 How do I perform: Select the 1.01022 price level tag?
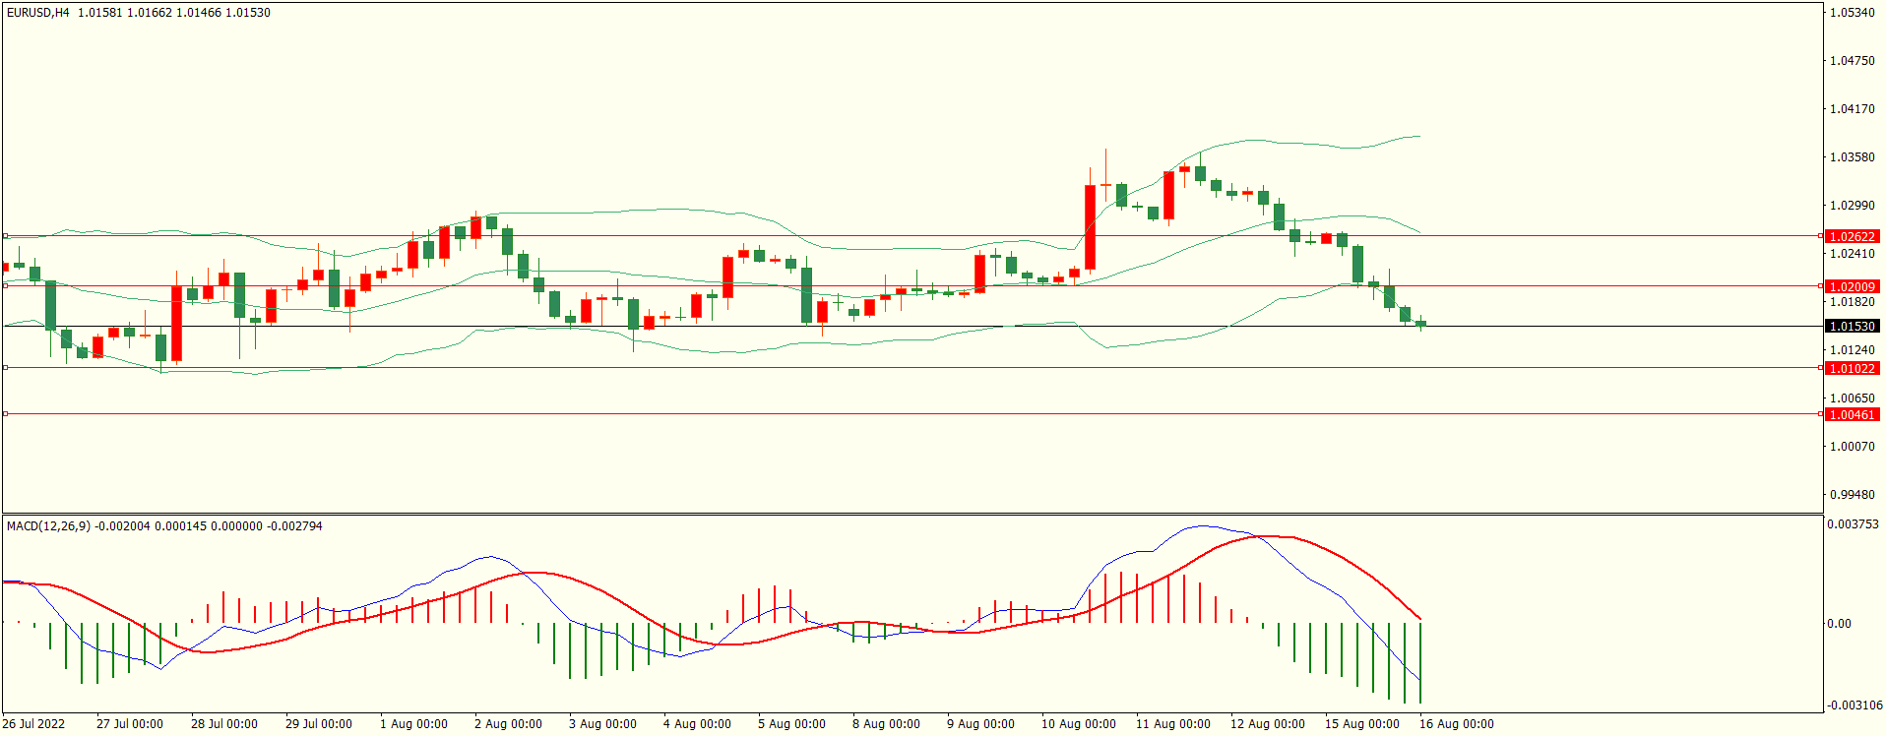coord(1851,369)
